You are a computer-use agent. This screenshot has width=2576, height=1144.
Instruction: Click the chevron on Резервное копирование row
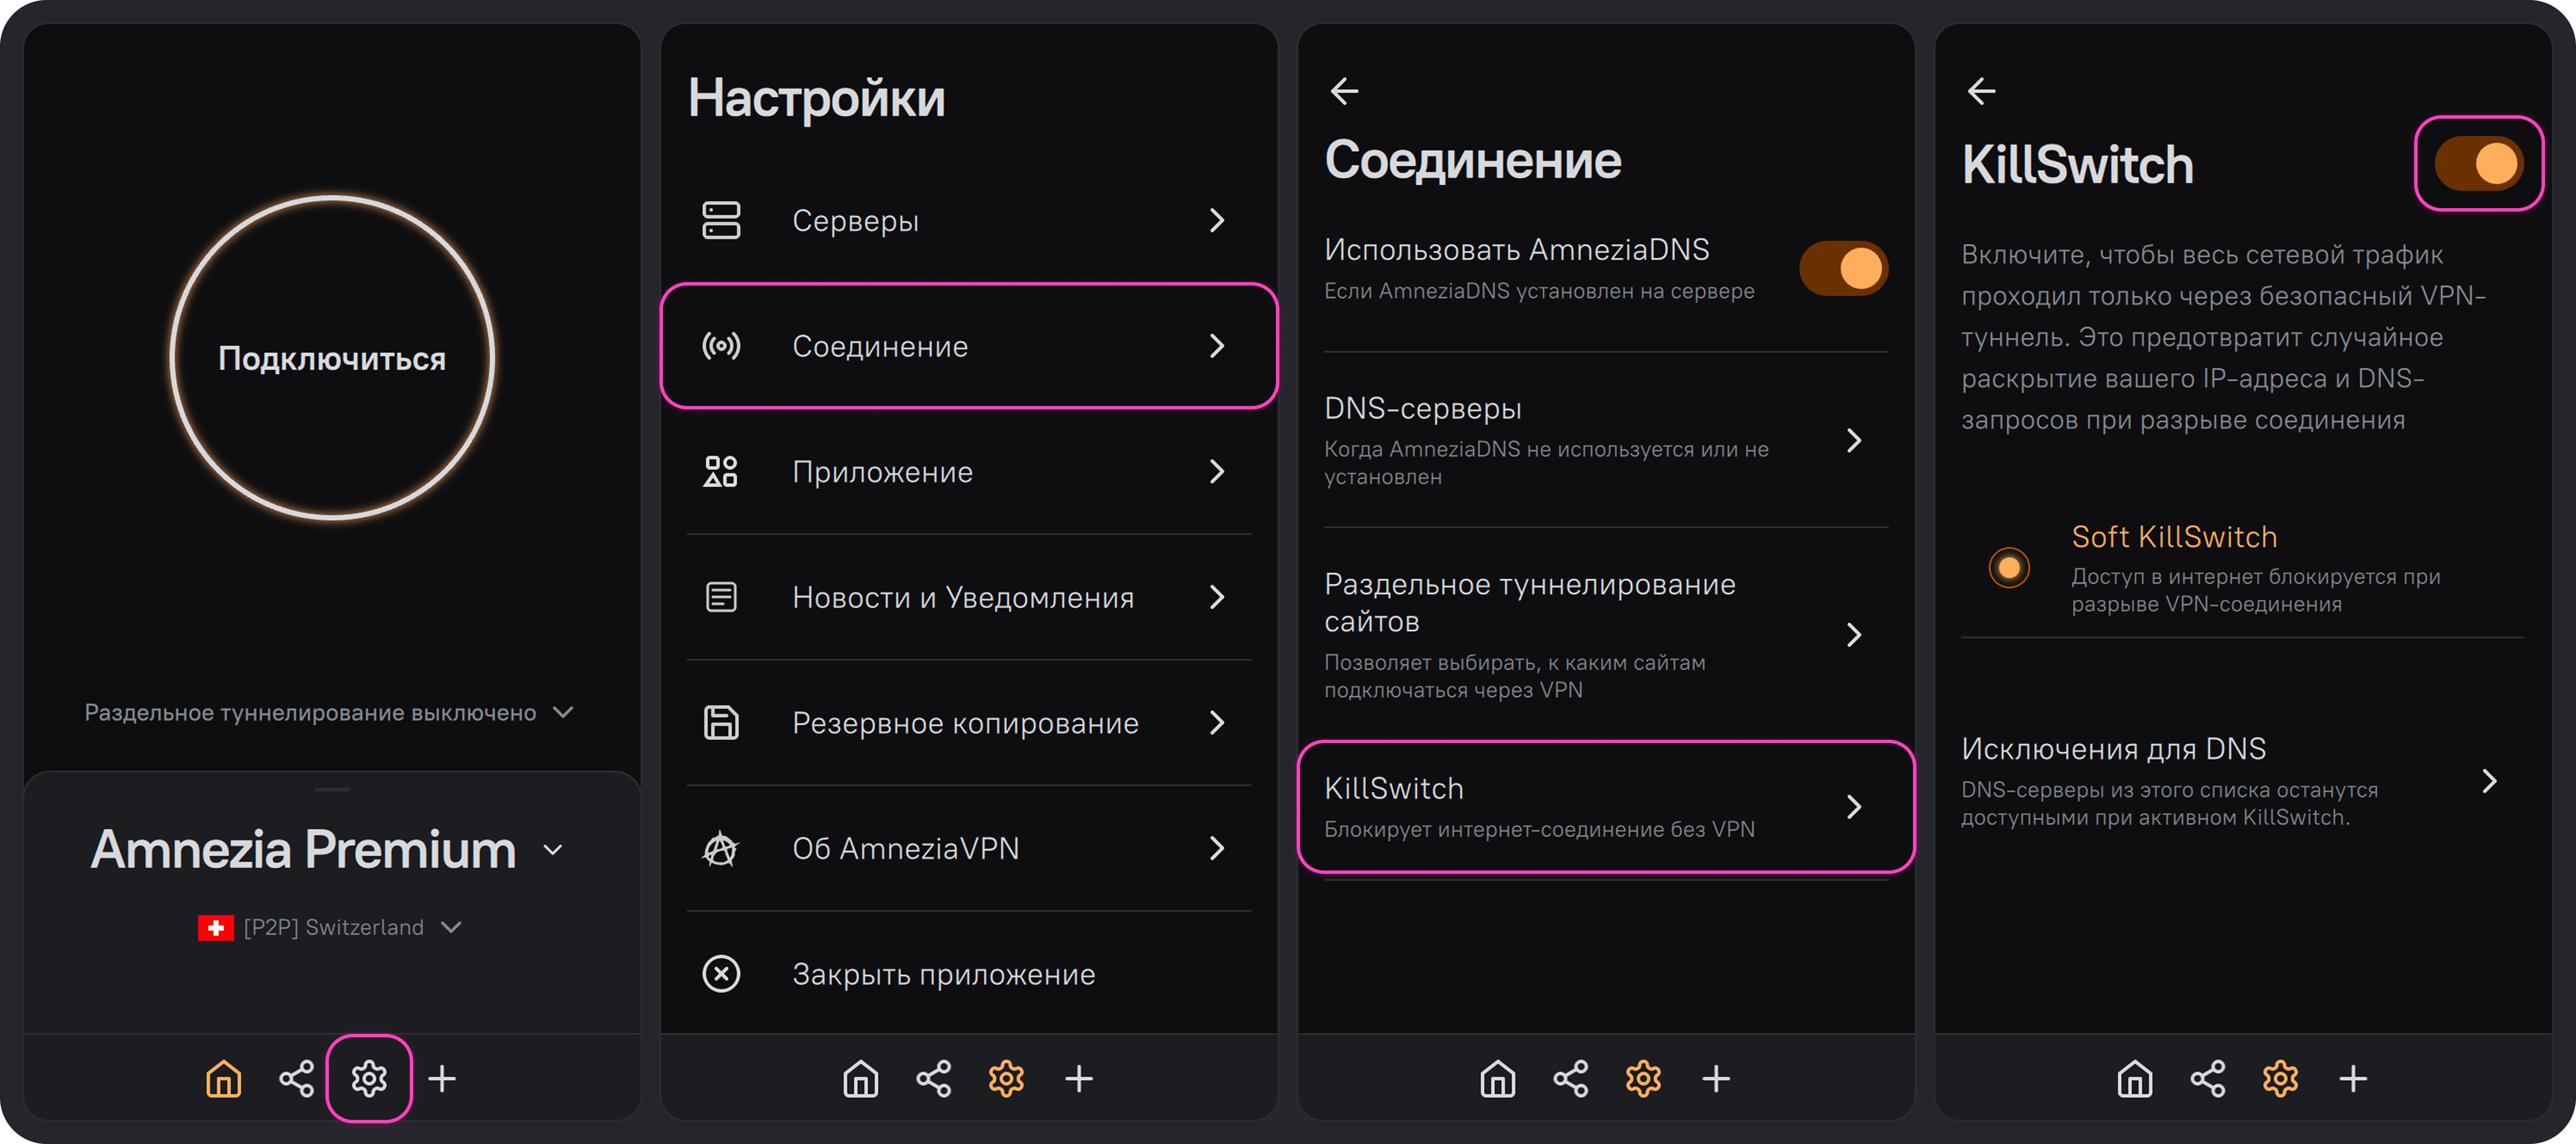tap(1217, 723)
